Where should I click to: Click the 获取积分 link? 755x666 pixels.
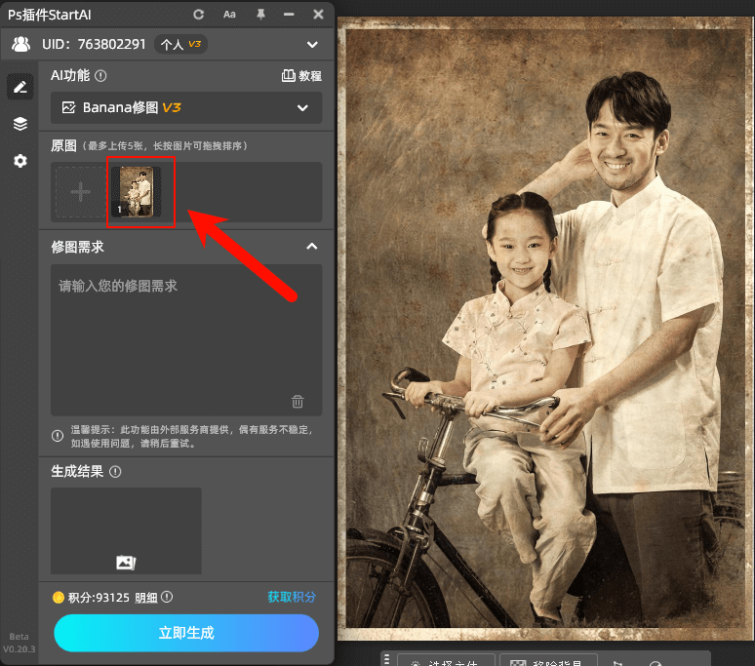292,597
